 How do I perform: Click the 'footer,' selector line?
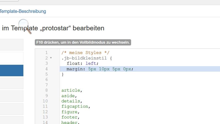point(70,117)
